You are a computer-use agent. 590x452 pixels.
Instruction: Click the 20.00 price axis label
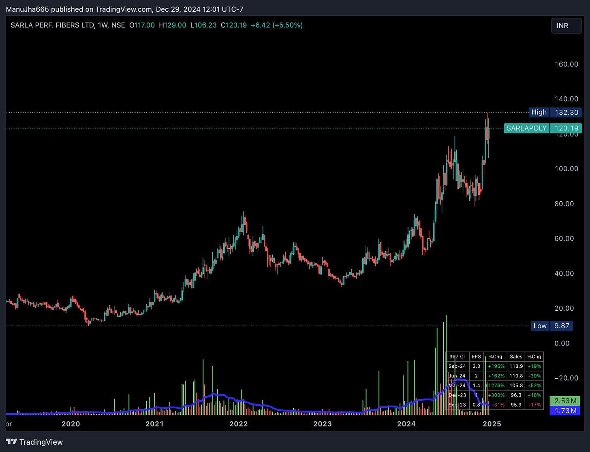tap(564, 308)
